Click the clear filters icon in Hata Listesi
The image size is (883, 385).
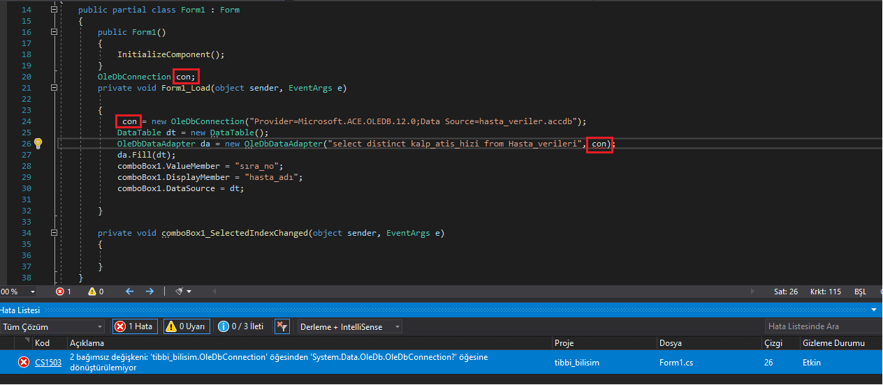(x=282, y=326)
